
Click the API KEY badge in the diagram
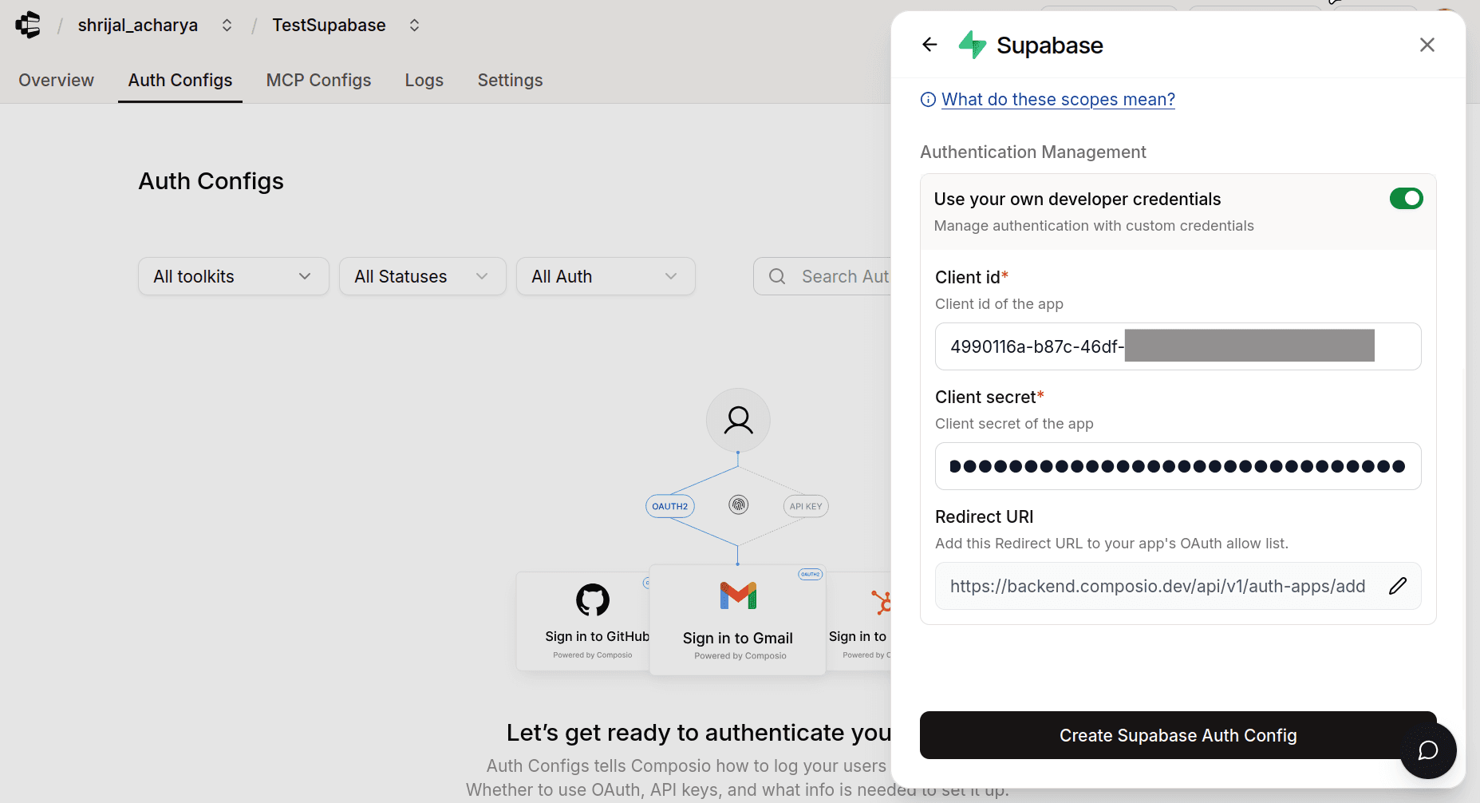coord(806,506)
